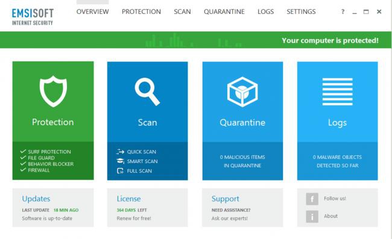
Task: Go to the Scan tab in top navigation
Action: (x=182, y=11)
